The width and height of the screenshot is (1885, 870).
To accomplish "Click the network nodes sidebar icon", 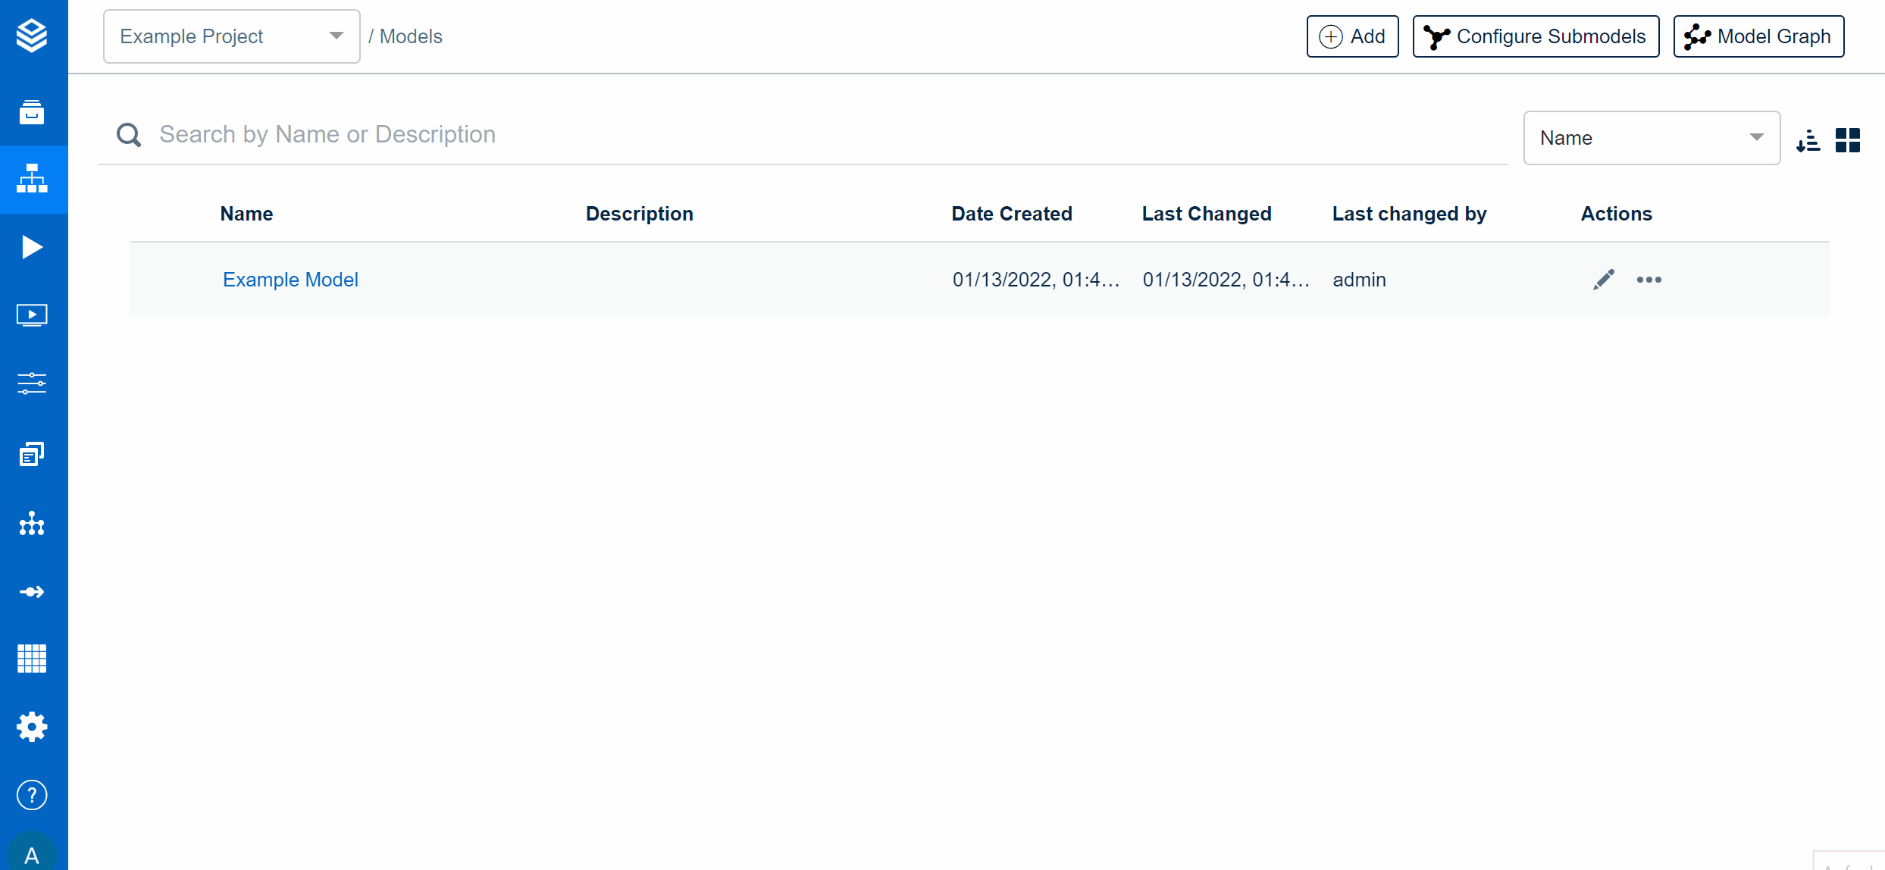I will tap(32, 524).
